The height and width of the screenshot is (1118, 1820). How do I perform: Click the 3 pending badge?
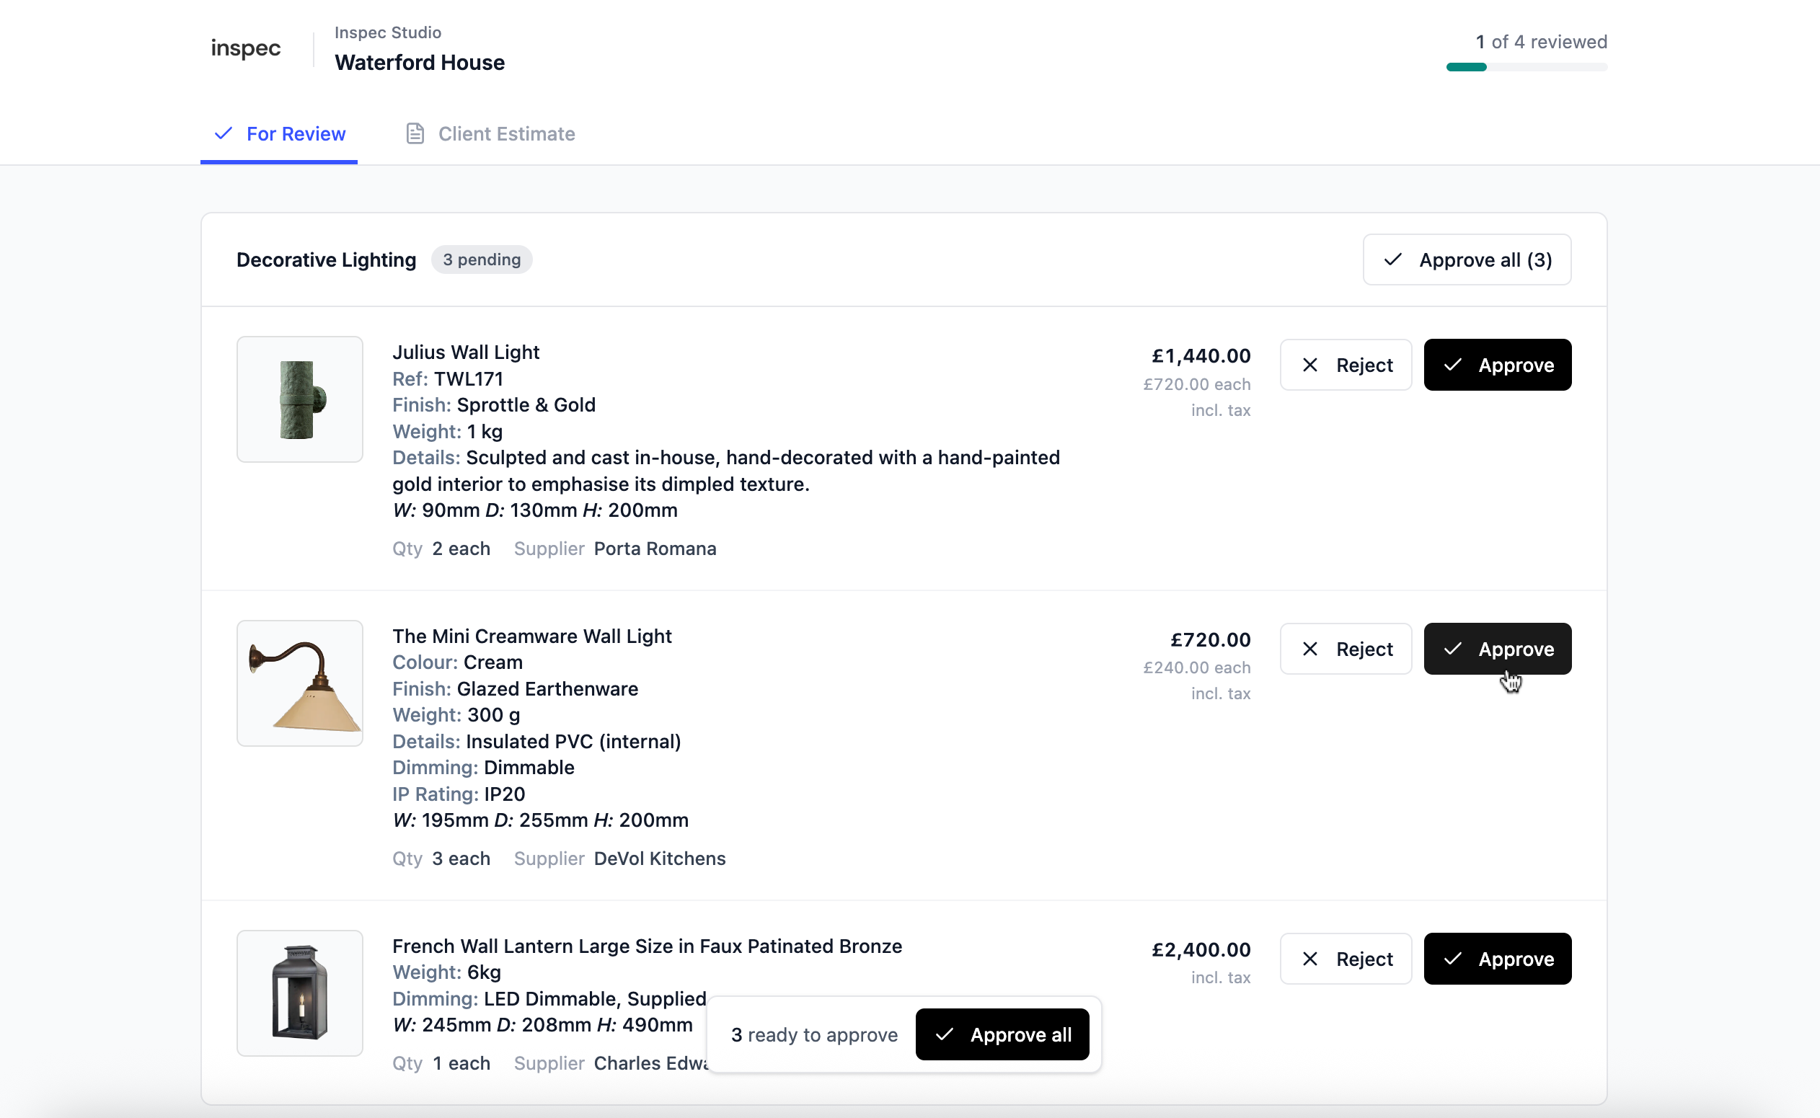click(x=482, y=259)
